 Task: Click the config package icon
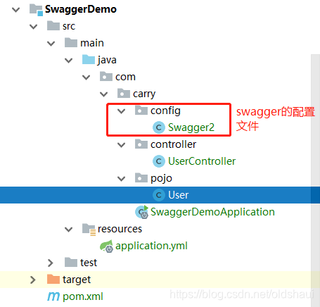[x=141, y=111]
